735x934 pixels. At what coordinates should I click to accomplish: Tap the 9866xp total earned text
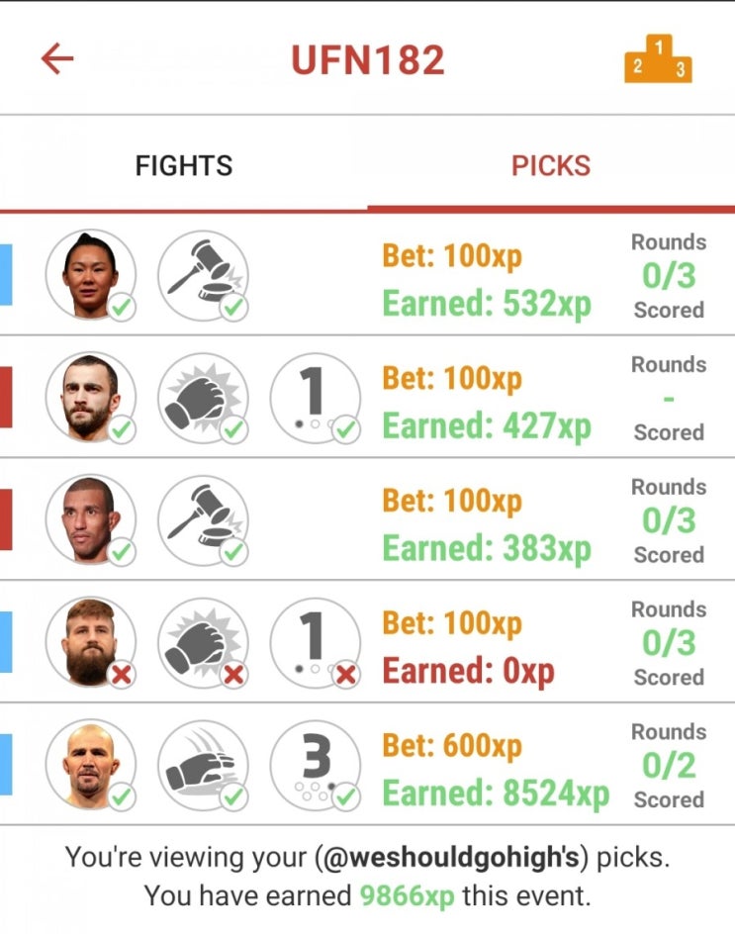click(407, 895)
